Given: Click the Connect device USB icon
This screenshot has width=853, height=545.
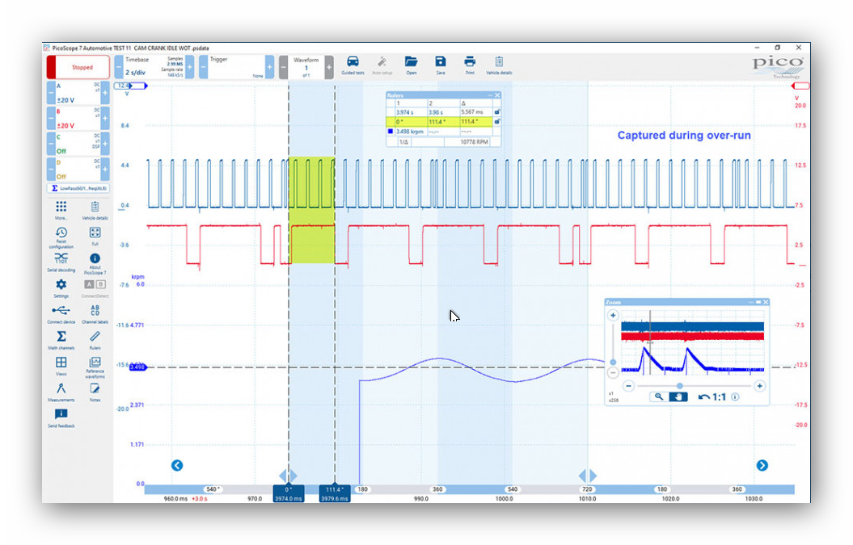Looking at the screenshot, I should coord(61,312).
